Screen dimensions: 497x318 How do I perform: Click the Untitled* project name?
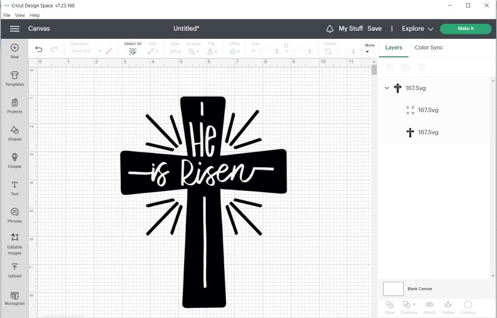tap(187, 29)
